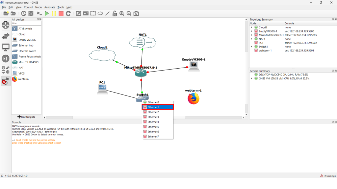Click the New template button
Image resolution: width=337 pixels, height=189 pixels.
click(26, 117)
